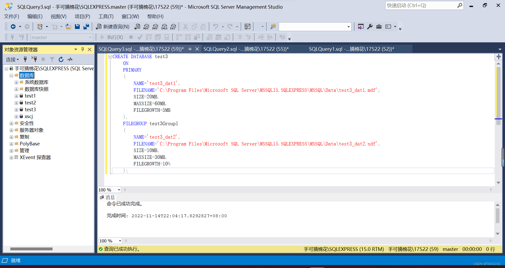Click the Database Engine Query icon

(137, 27)
